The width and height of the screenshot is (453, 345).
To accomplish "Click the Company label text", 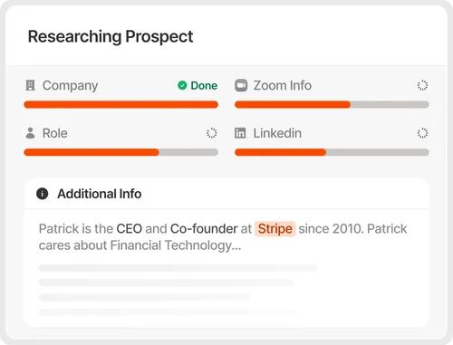I will [70, 86].
